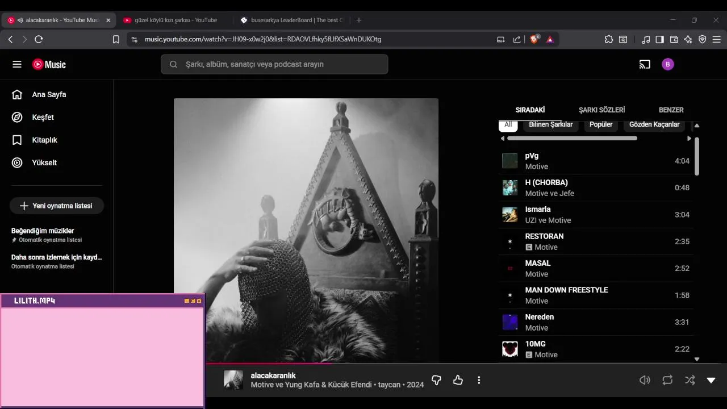Share this page from address bar
727x409 pixels.
[517, 39]
